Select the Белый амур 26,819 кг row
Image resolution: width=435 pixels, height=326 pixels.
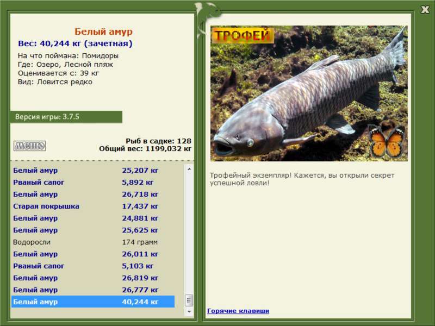point(93,278)
